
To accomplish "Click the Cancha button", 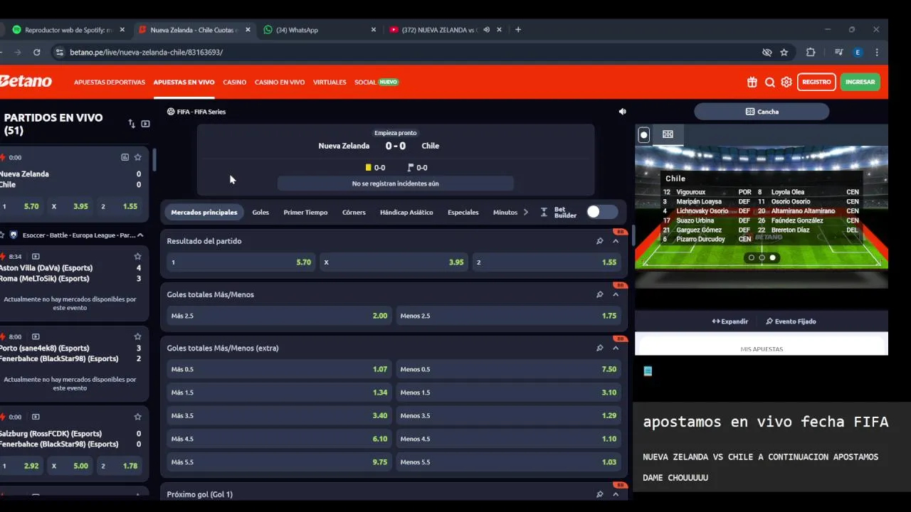I will (762, 112).
